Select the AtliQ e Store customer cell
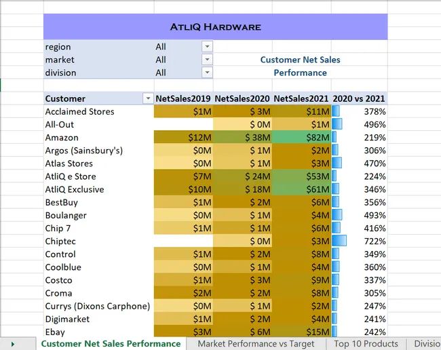This screenshot has height=350, width=441. pyautogui.click(x=99, y=176)
